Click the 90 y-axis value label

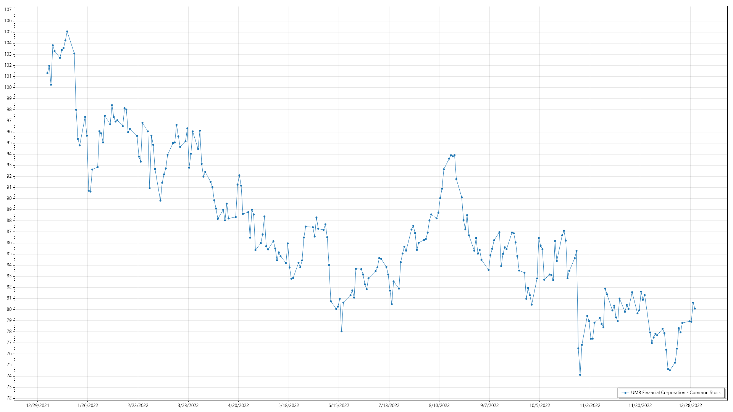pyautogui.click(x=9, y=198)
